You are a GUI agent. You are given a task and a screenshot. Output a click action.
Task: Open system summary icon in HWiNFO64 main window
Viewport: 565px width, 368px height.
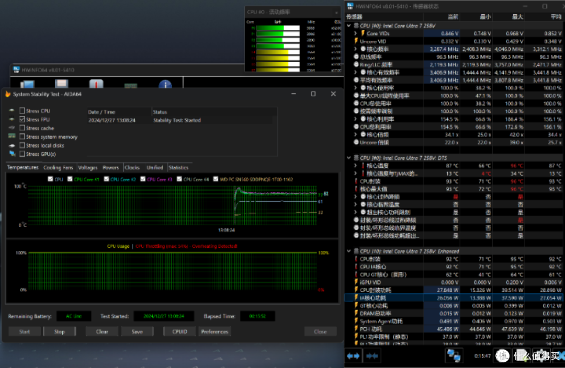click(x=27, y=85)
